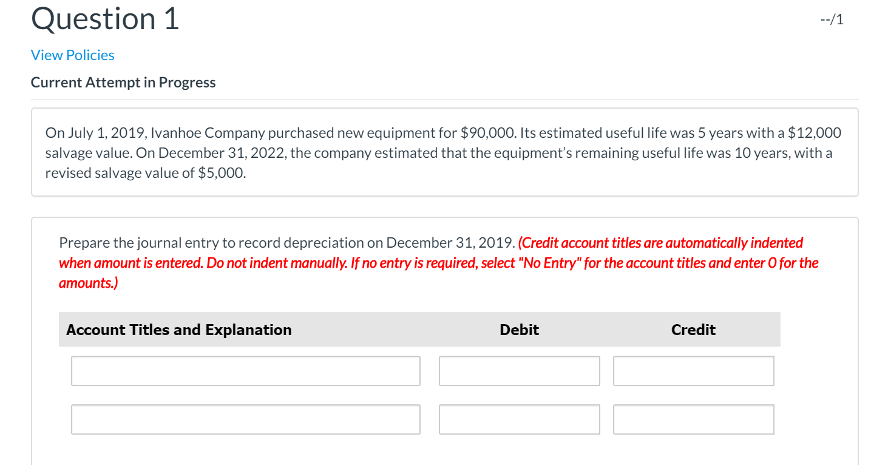Click the Account Titles and Explanation column header
871x465 pixels.
[x=178, y=329]
